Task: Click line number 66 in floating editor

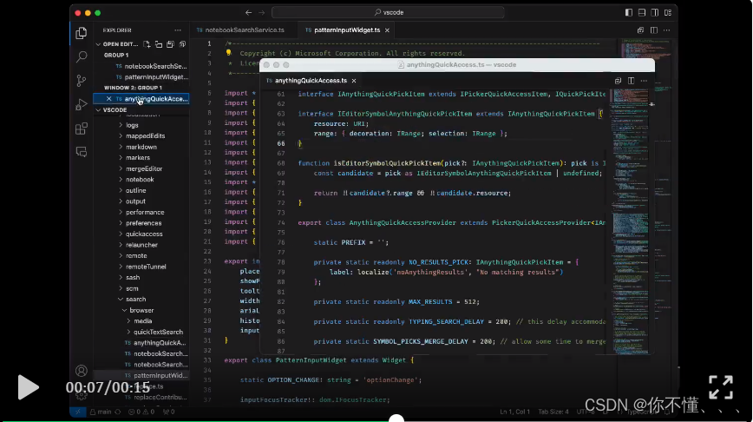Action: coord(280,143)
